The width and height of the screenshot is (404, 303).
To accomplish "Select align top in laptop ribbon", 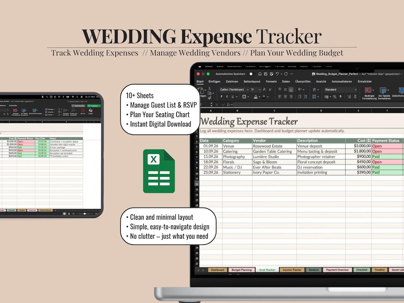I will pos(279,89).
